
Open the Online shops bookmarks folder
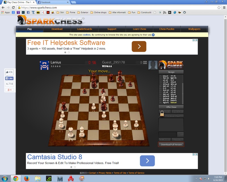coord(98,13)
